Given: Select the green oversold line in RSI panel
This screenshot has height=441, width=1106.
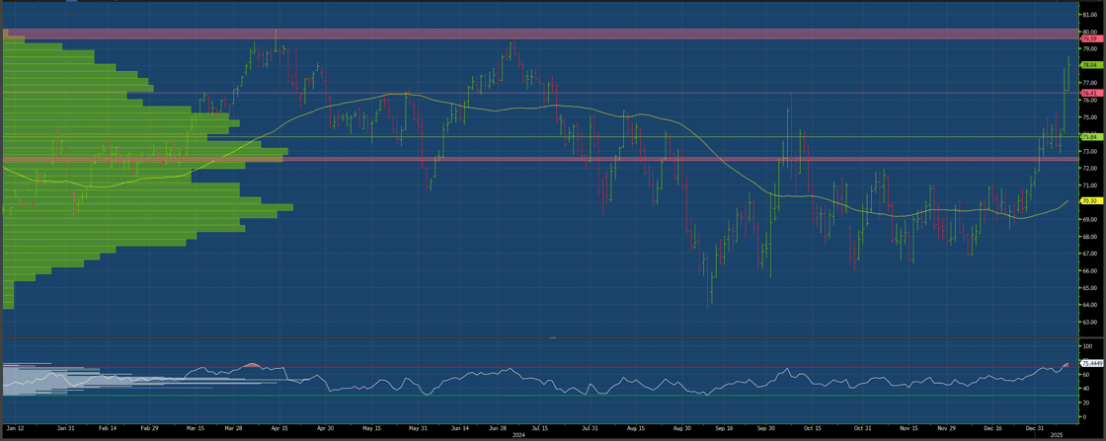Looking at the screenshot, I should tap(539, 396).
